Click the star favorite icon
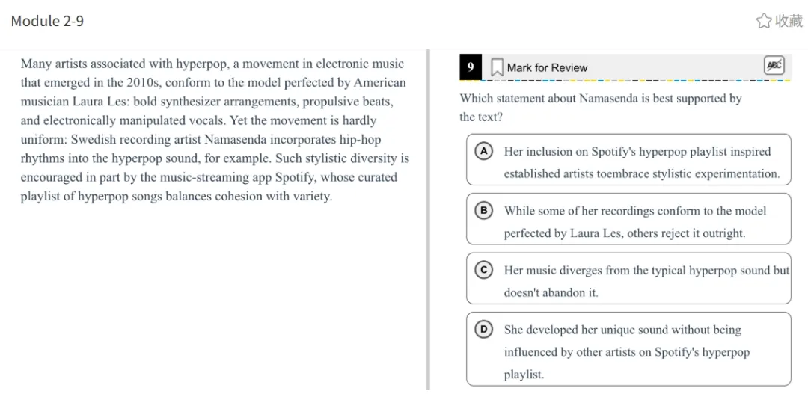808x394 pixels. 763,21
